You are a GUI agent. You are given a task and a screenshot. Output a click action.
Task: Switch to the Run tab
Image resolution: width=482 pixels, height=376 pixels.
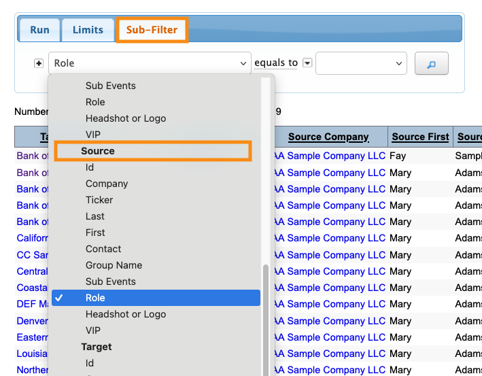coord(39,30)
